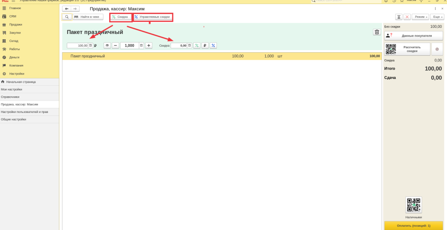The height and width of the screenshot is (230, 447).
Task: Open the Продажи section
Action: [x=15, y=24]
